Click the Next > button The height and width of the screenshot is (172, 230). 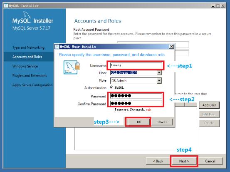tap(184, 161)
